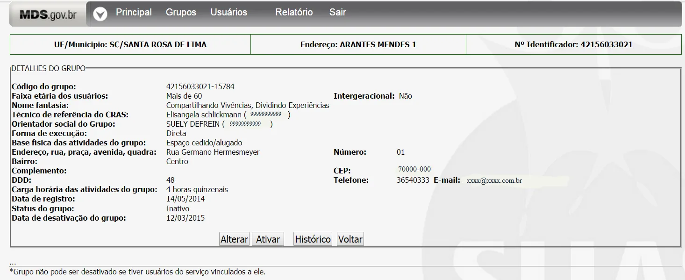The width and height of the screenshot is (685, 280).
Task: Select the phone number 36540333
Action: [x=413, y=180]
